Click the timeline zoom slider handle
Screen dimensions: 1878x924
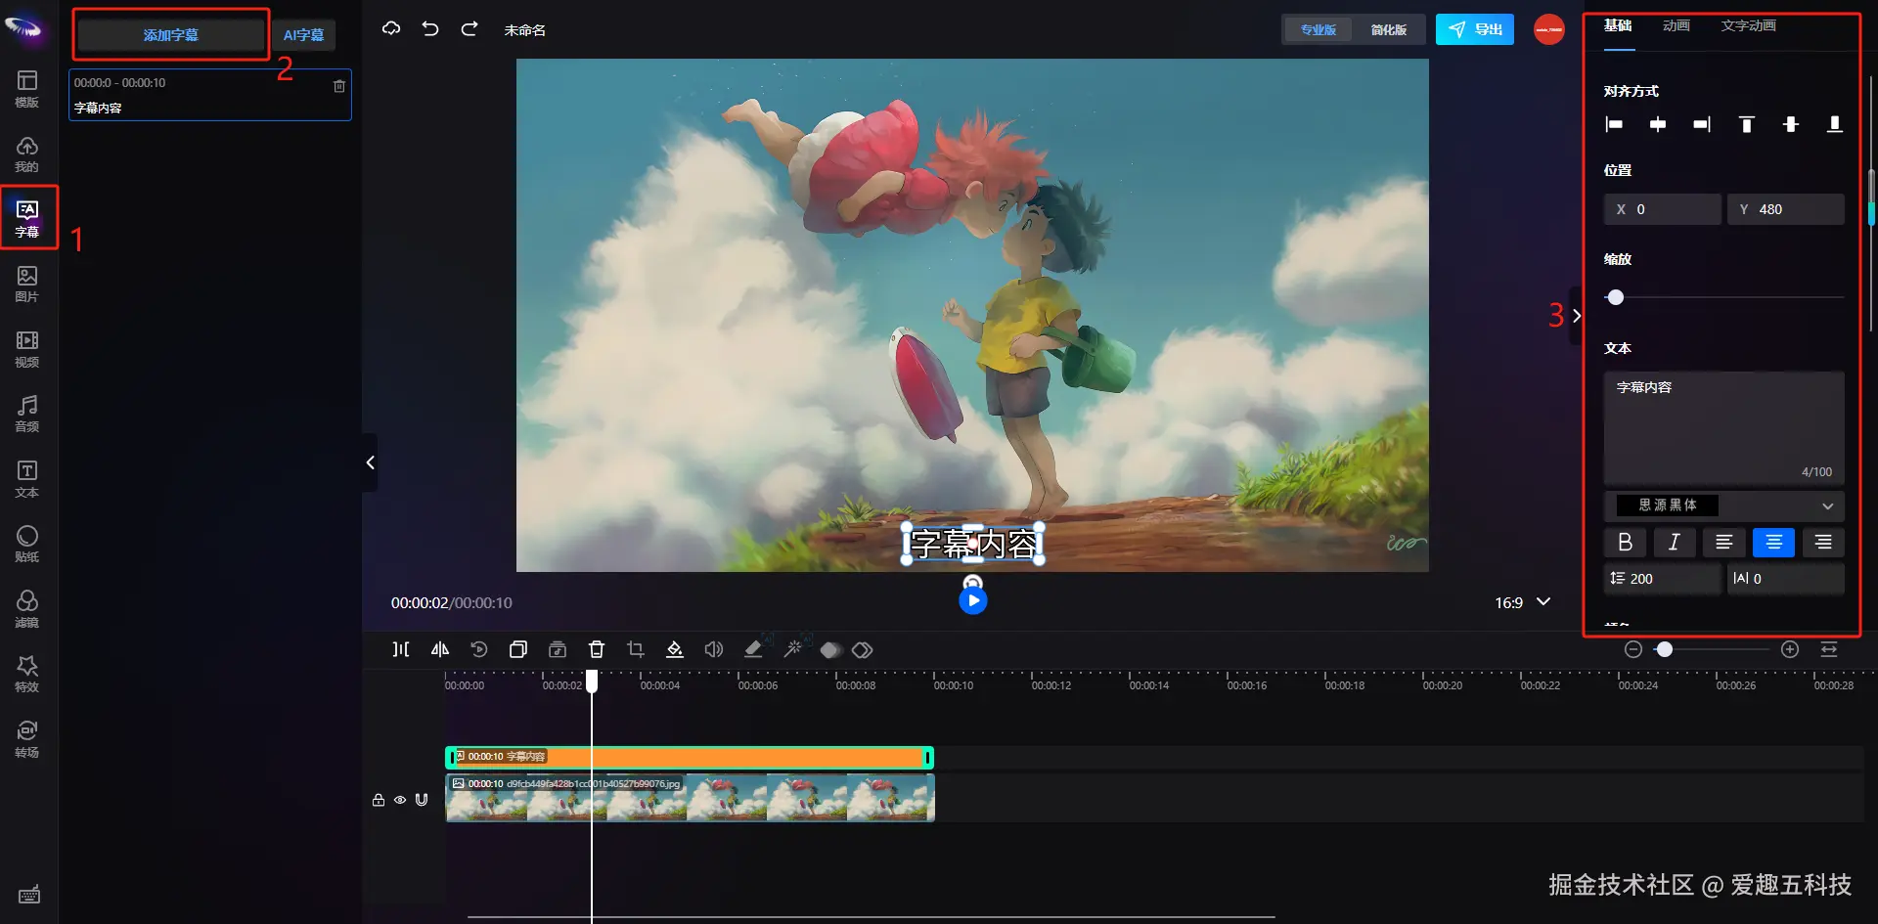(1665, 649)
